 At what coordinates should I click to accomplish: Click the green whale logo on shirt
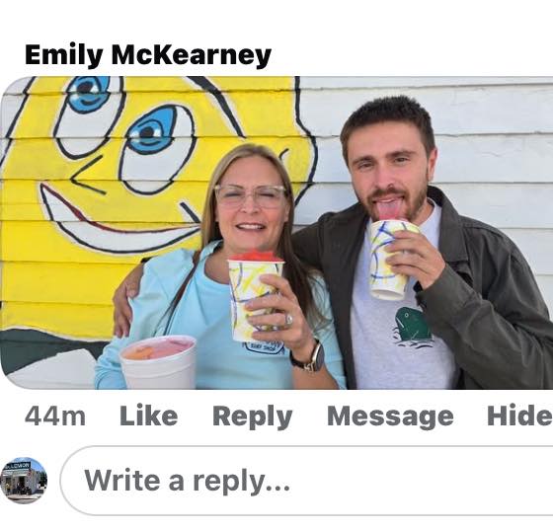click(412, 327)
